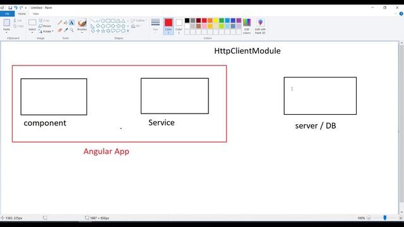
Task: Choose the Diamond shape
Action: (98, 26)
